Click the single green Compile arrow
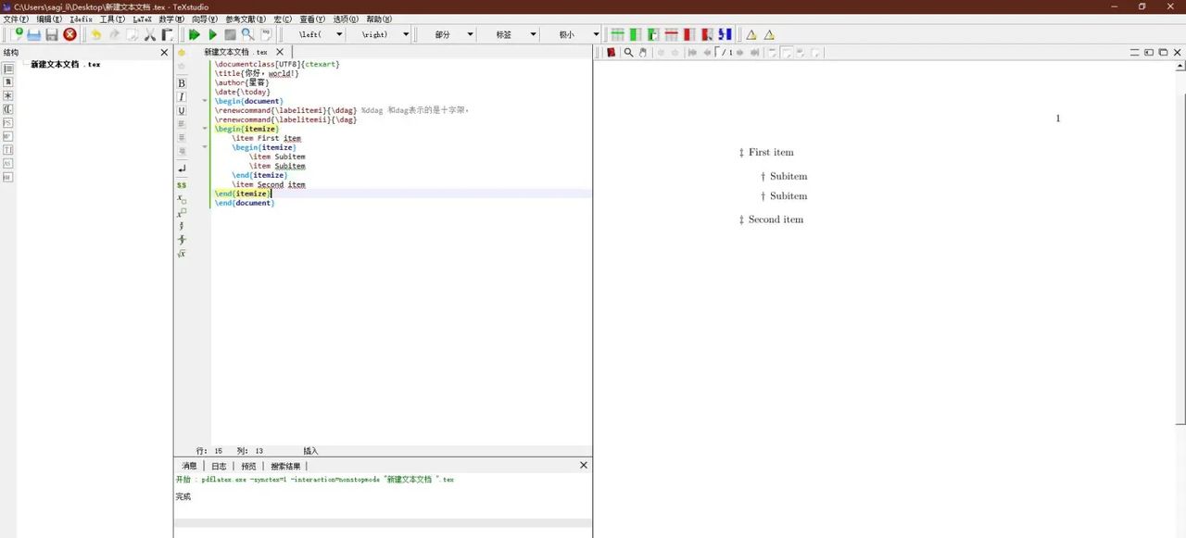The image size is (1186, 538). (212, 34)
